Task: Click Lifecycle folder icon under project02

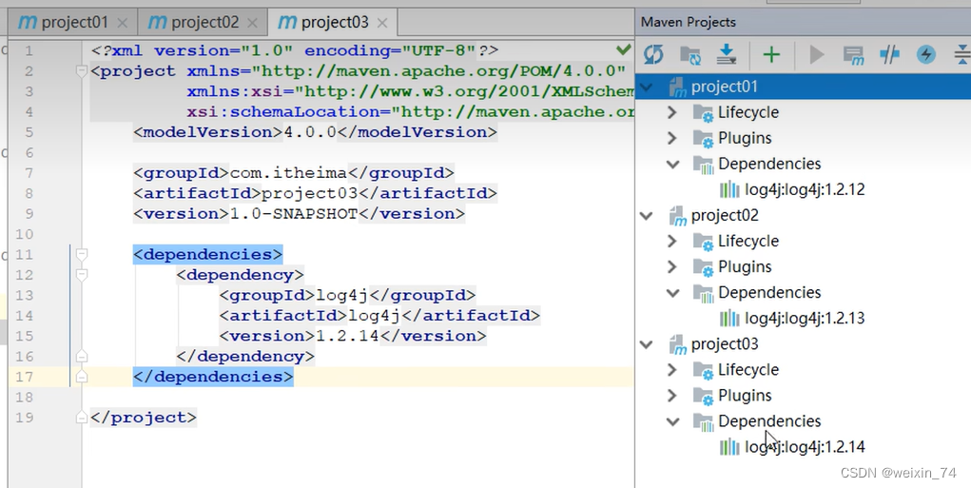Action: pos(704,242)
